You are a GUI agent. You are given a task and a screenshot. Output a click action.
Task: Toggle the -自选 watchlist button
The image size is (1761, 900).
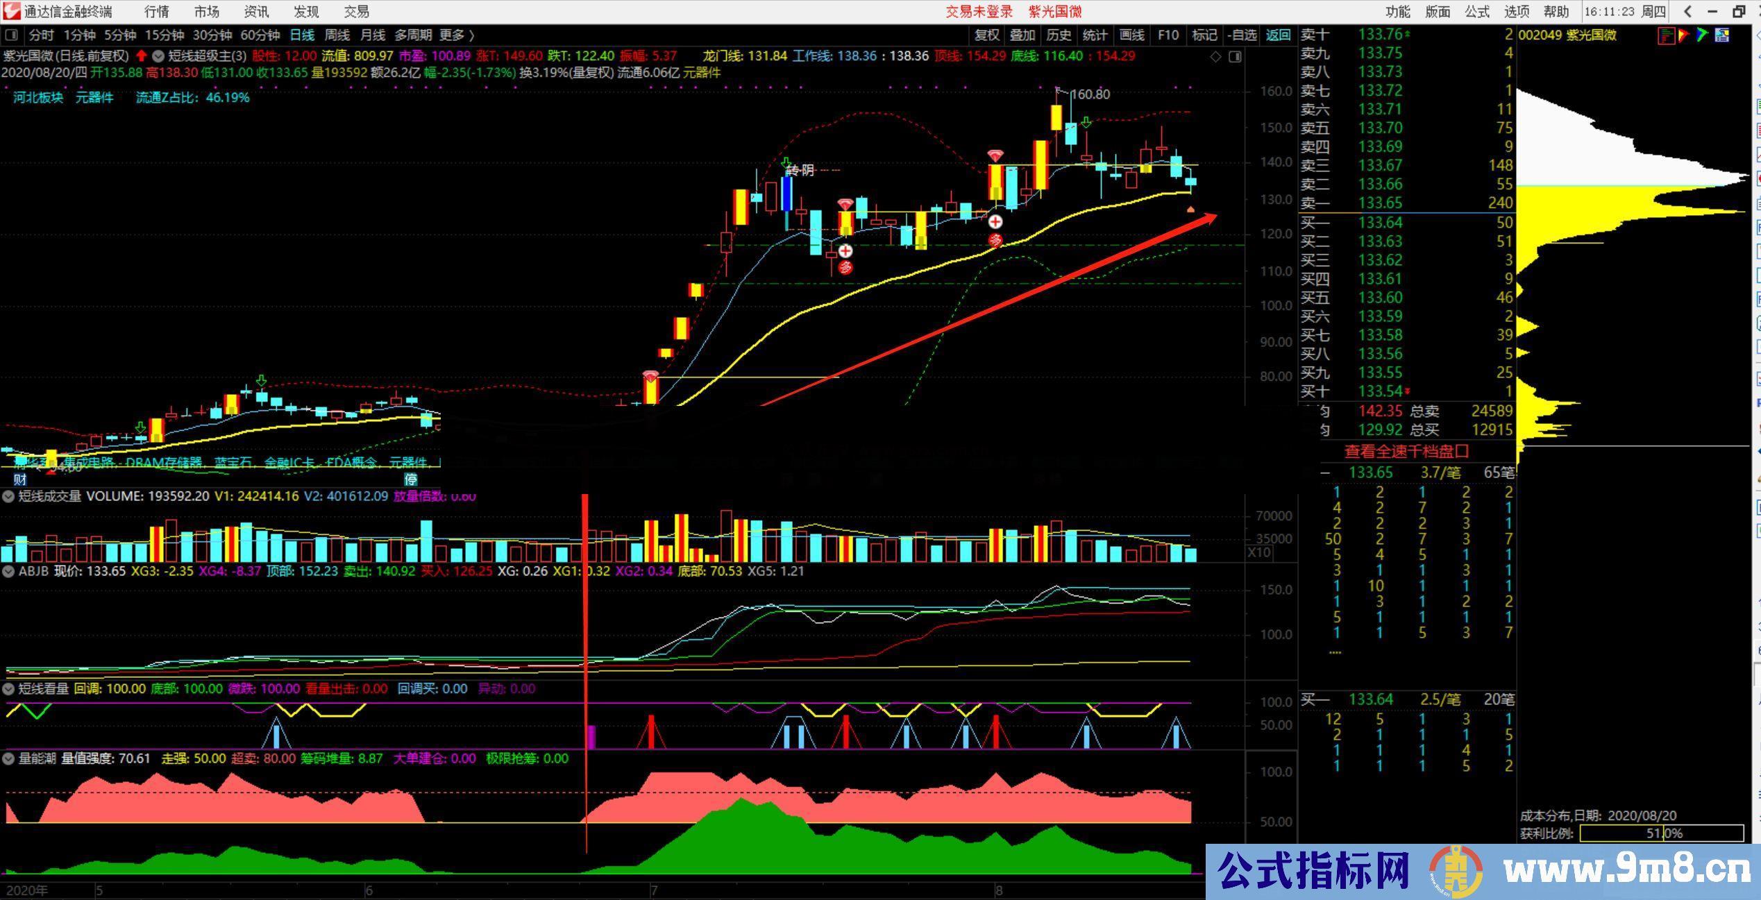1242,35
